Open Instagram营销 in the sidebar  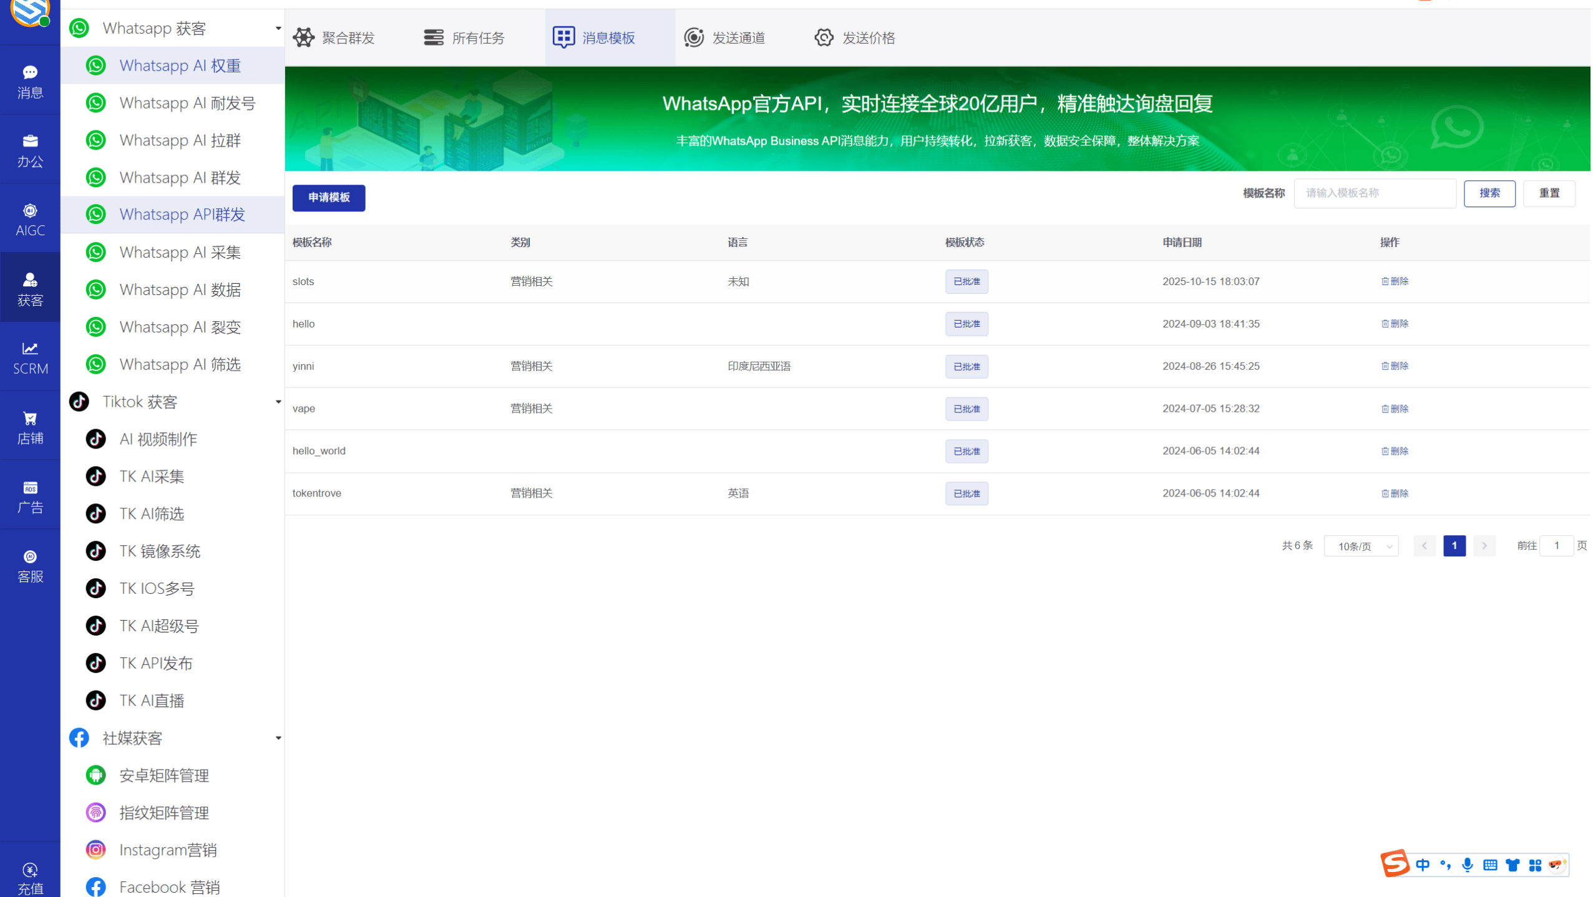(x=168, y=850)
